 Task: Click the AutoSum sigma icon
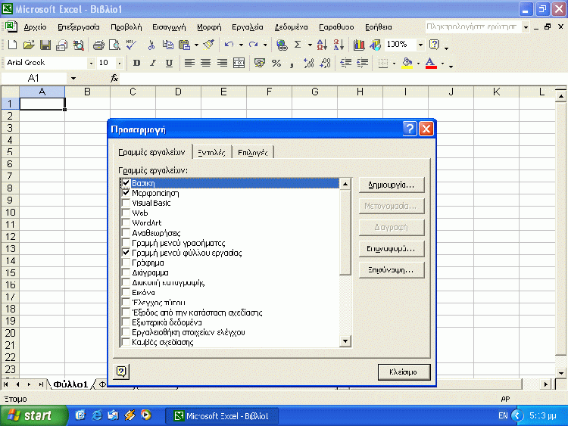[298, 45]
